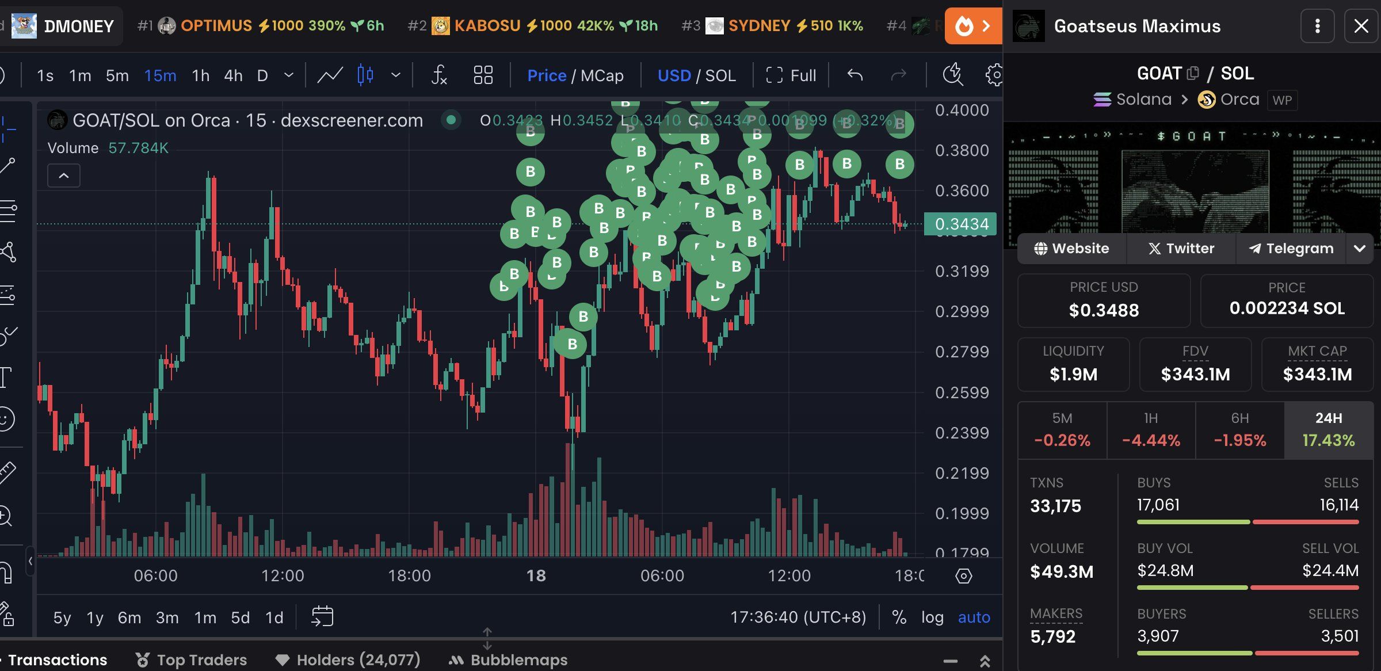
Task: Open the Goatseus Maximus Twitter link
Action: point(1180,249)
